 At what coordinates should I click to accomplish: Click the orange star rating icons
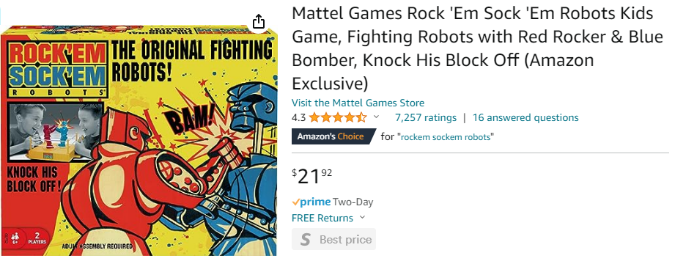[x=337, y=117]
